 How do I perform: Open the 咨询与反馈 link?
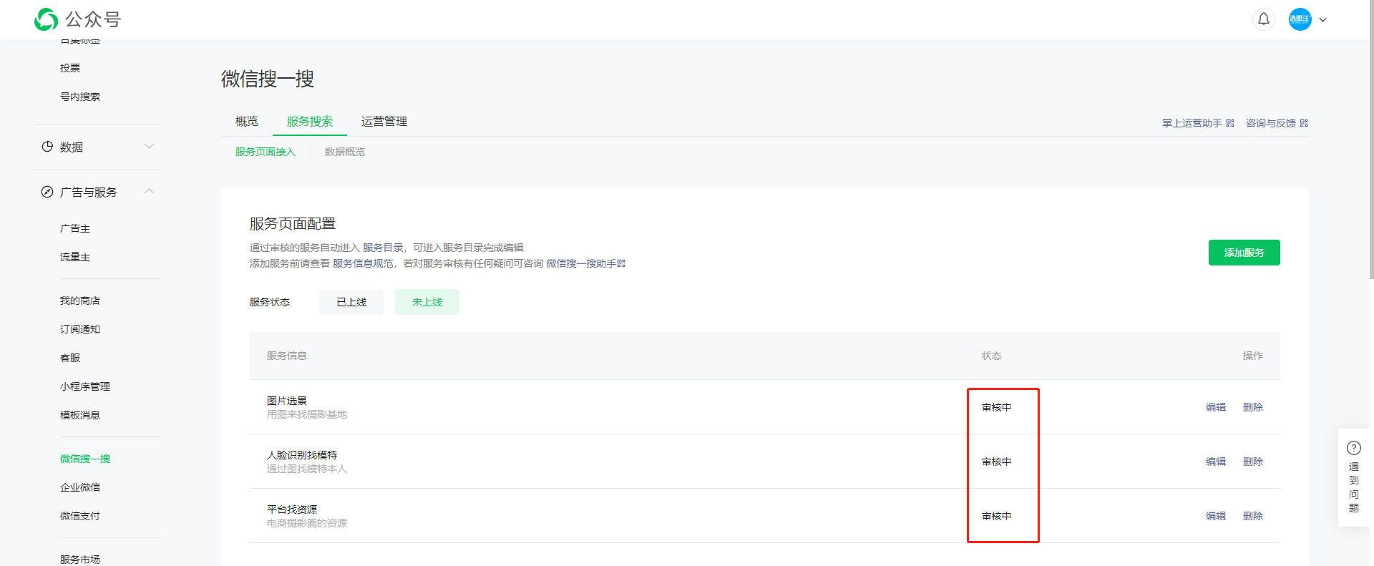[1271, 123]
